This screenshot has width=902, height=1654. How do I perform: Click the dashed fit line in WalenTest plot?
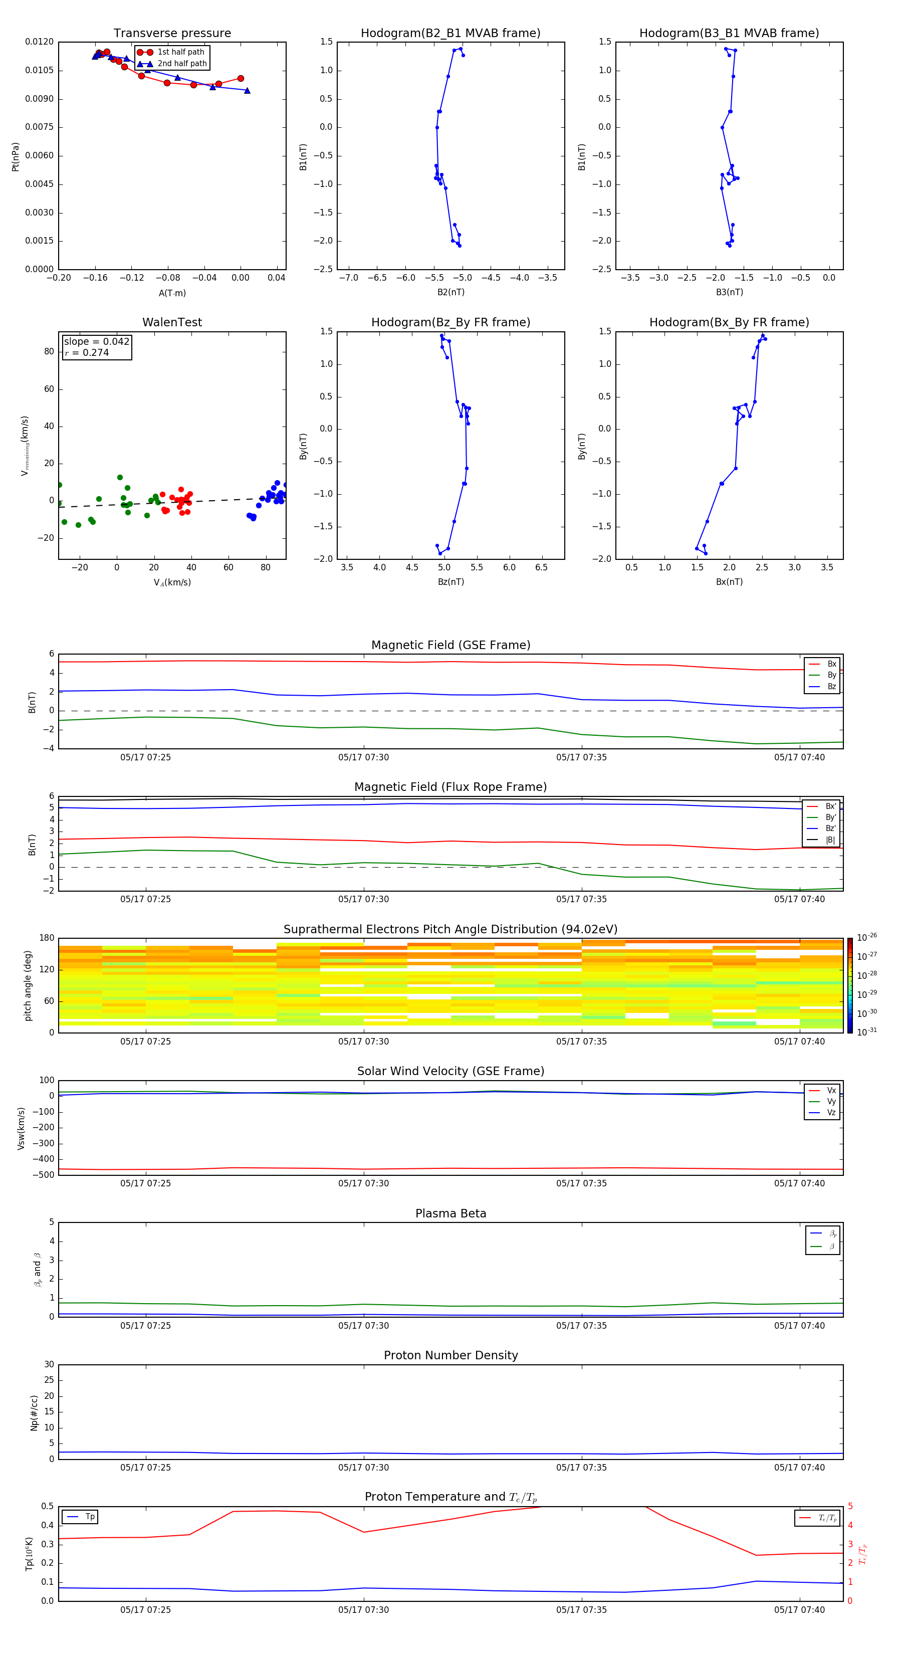[172, 502]
